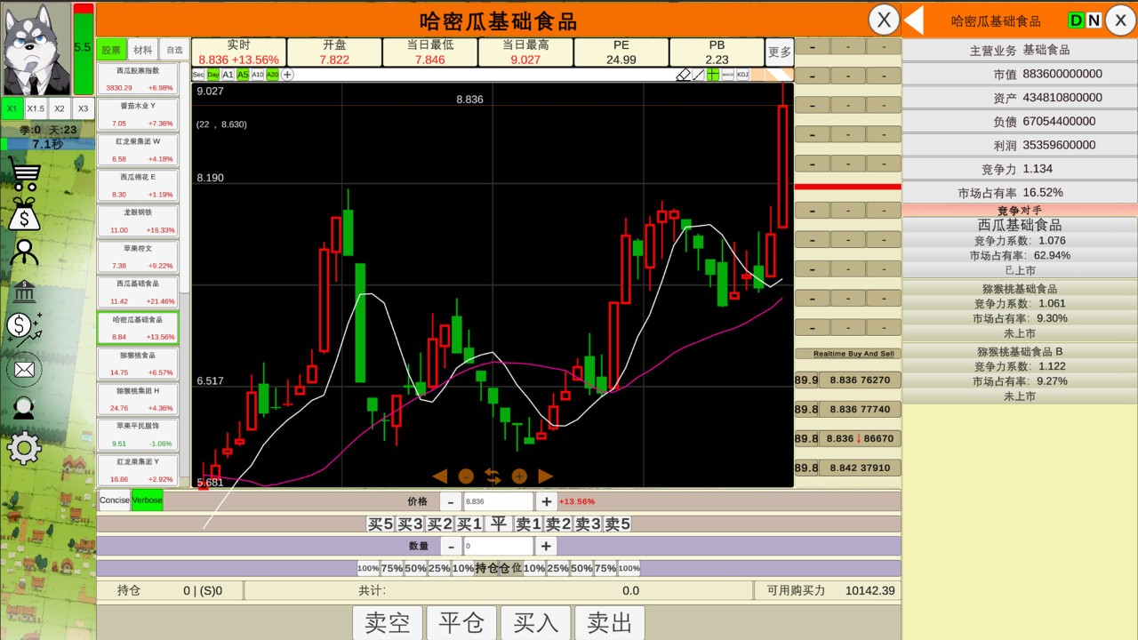Screen dimensions: 1138x640
Task: Expand the 更多 (more) stats button
Action: coord(779,52)
